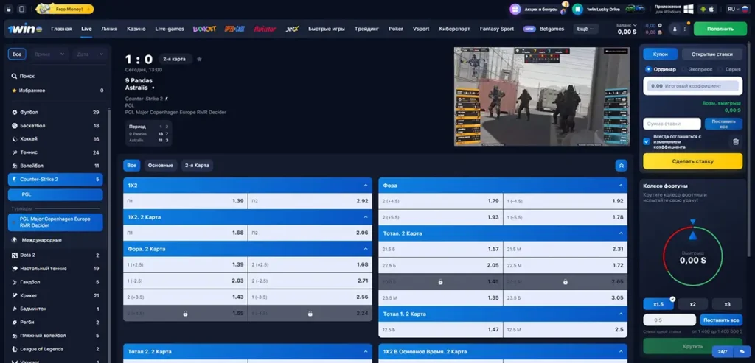Click the Free Money! banner button
This screenshot has width=755, height=363.
pyautogui.click(x=65, y=9)
